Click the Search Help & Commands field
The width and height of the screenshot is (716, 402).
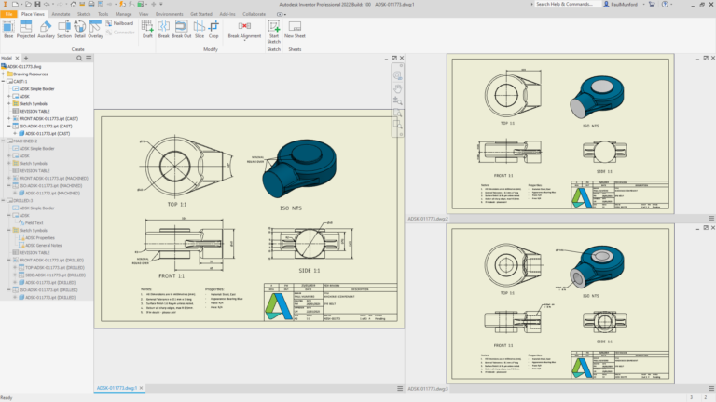pyautogui.click(x=569, y=5)
